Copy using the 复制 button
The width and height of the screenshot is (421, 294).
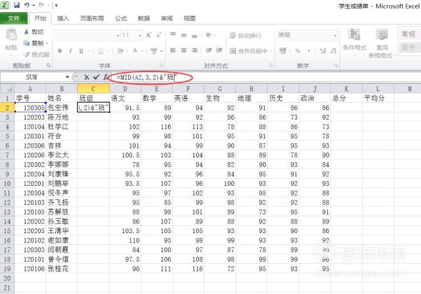pyautogui.click(x=33, y=43)
